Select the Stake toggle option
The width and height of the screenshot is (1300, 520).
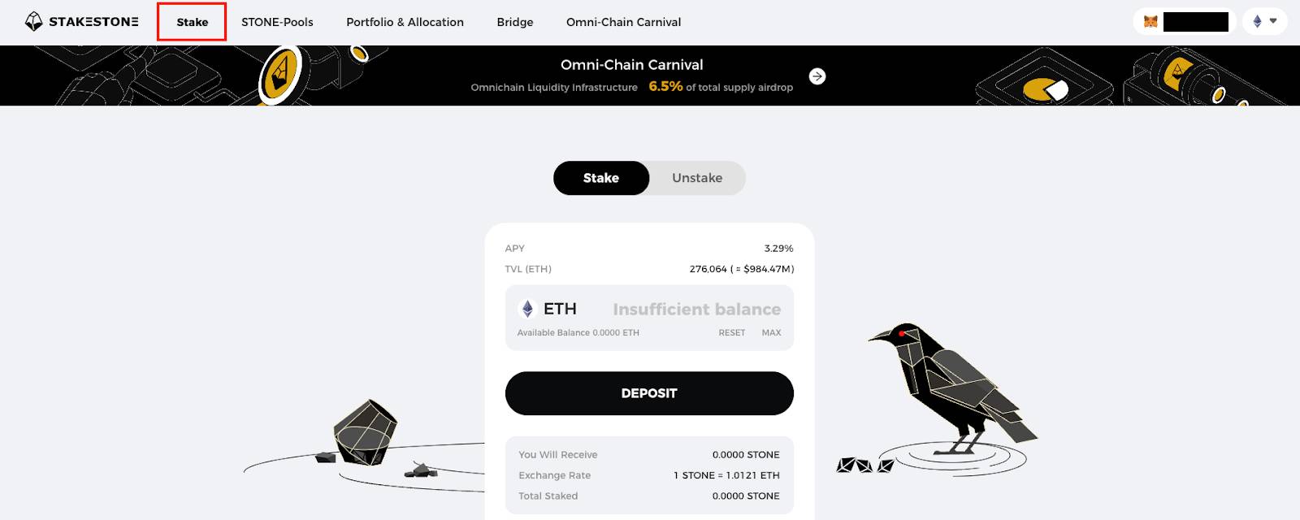pos(601,178)
